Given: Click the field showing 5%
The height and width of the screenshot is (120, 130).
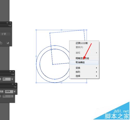Looking at the screenshot, I should tap(6, 96).
